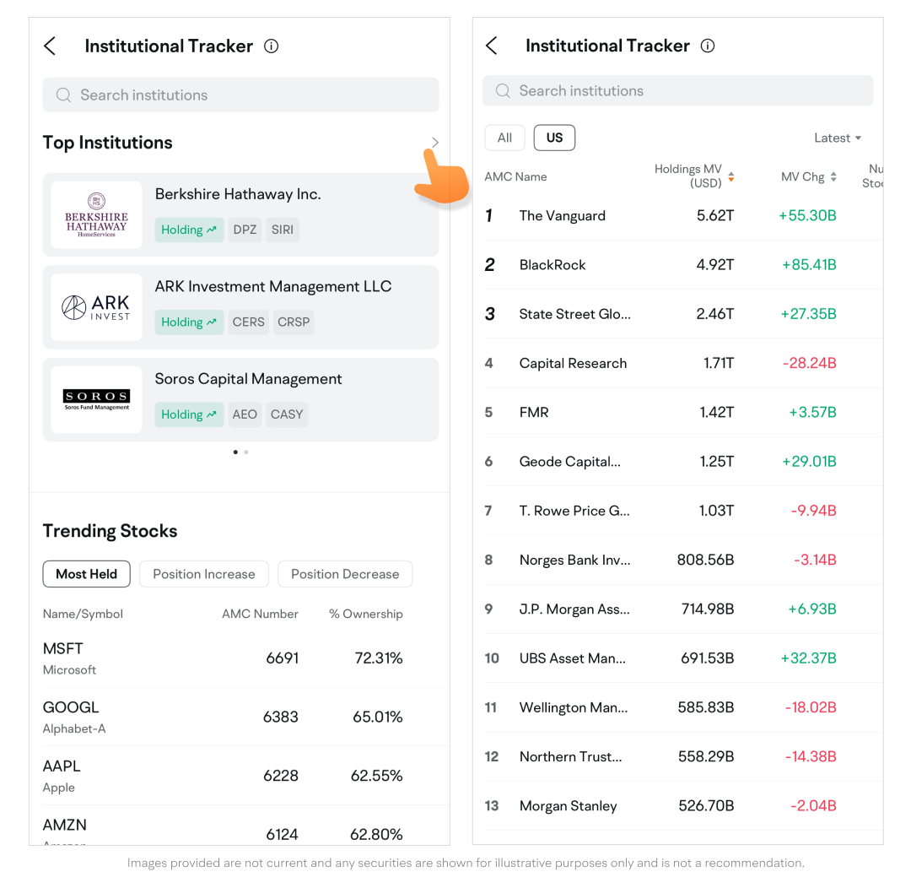Open J.P. Morgan Ass... row

(684, 609)
